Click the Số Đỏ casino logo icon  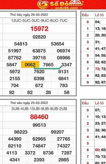(x=43, y=4)
